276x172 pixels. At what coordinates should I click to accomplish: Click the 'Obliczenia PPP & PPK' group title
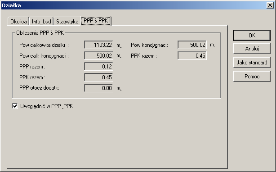(40, 33)
